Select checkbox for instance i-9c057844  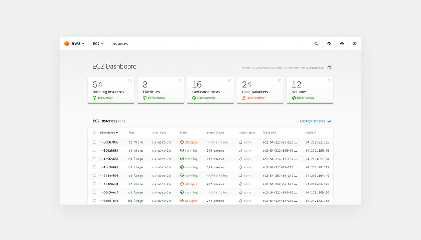point(94,200)
